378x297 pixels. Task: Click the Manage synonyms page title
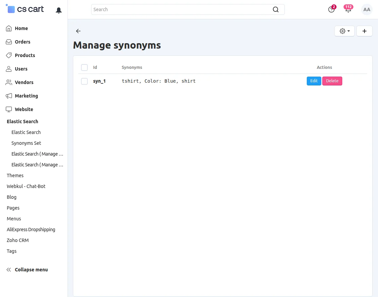tap(117, 45)
